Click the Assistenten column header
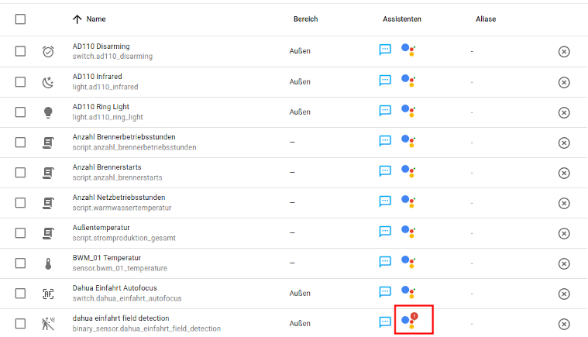Screen dimensions: 588x337 (401, 19)
